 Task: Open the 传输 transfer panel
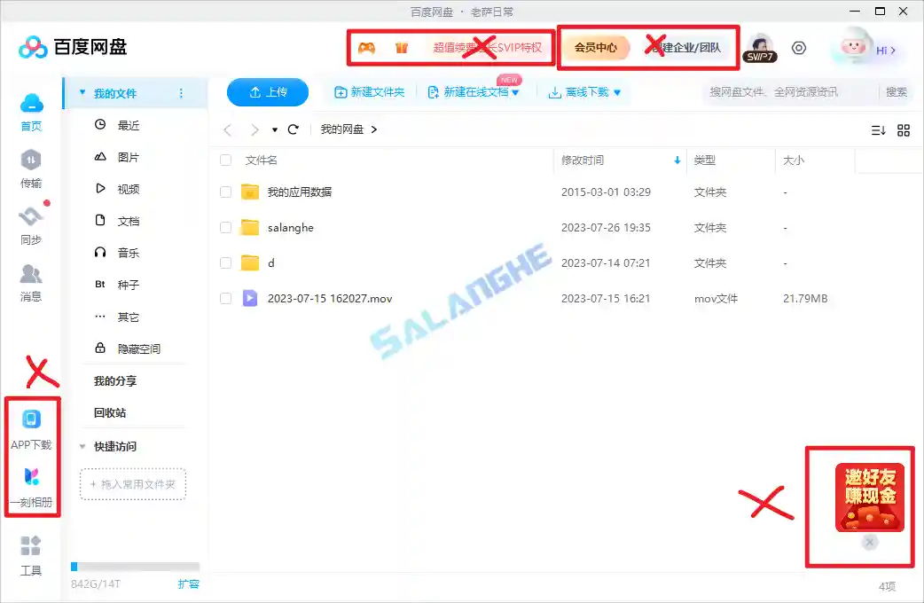pos(31,169)
